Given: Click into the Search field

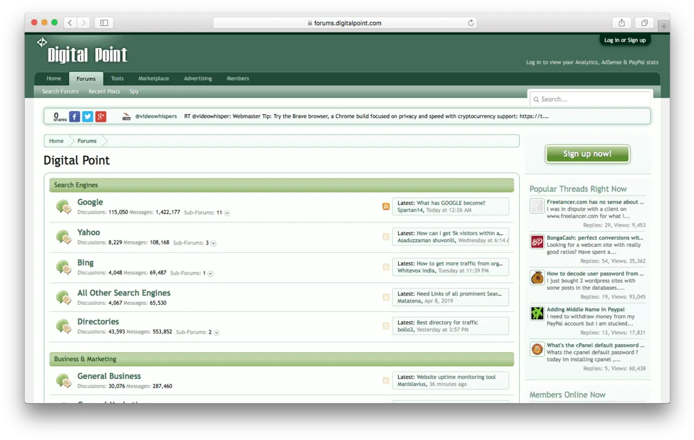Looking at the screenshot, I should point(590,99).
